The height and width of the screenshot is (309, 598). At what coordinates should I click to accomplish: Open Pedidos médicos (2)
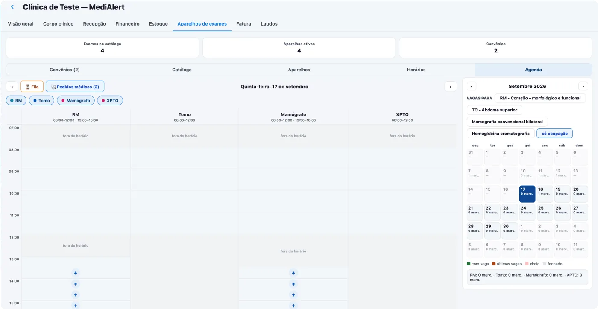(75, 87)
